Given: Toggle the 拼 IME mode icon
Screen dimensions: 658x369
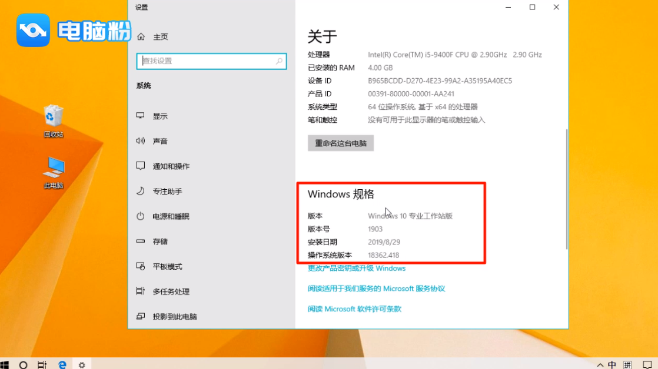Looking at the screenshot, I should coord(628,365).
